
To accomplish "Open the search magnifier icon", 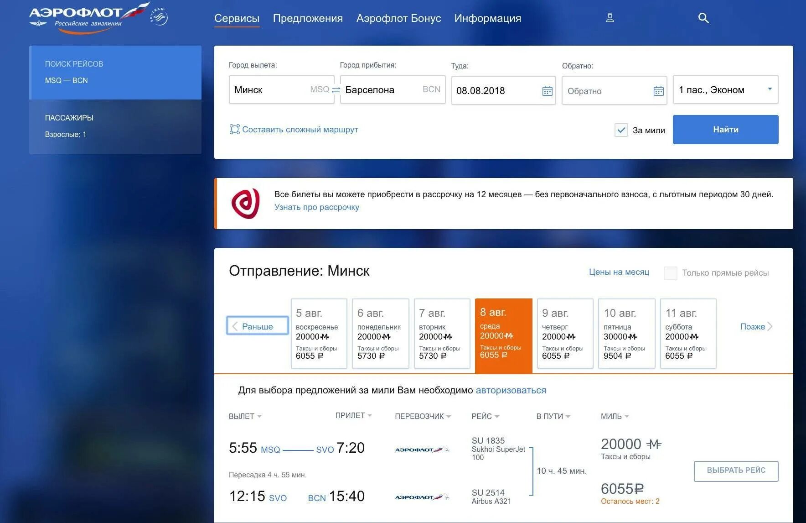I will click(703, 18).
